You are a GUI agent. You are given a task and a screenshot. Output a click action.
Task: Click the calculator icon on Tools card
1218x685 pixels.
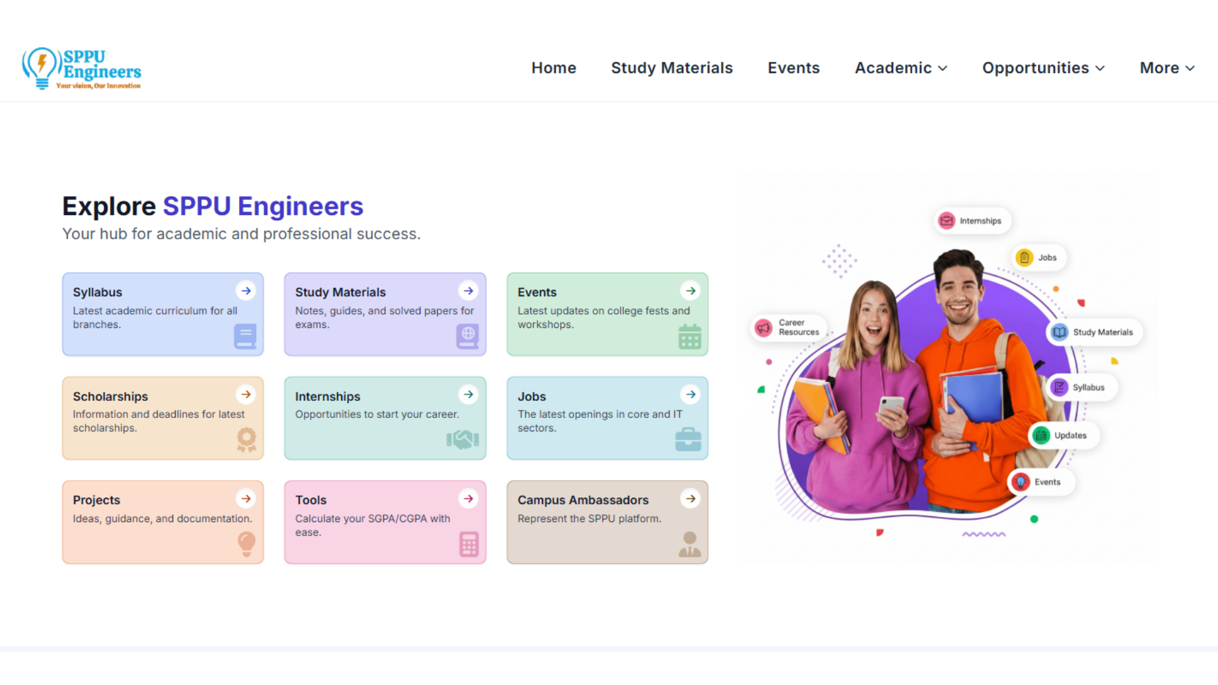pyautogui.click(x=468, y=544)
